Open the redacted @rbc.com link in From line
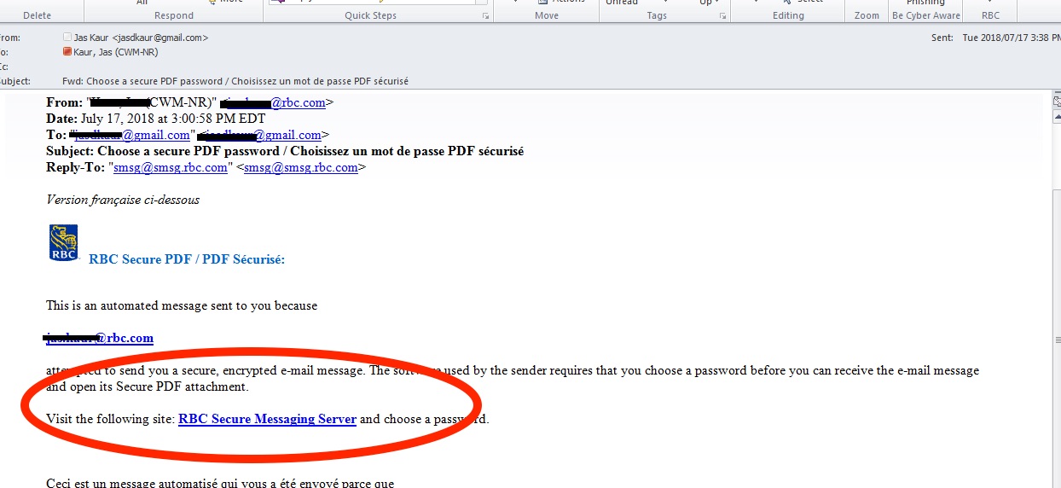 272,103
